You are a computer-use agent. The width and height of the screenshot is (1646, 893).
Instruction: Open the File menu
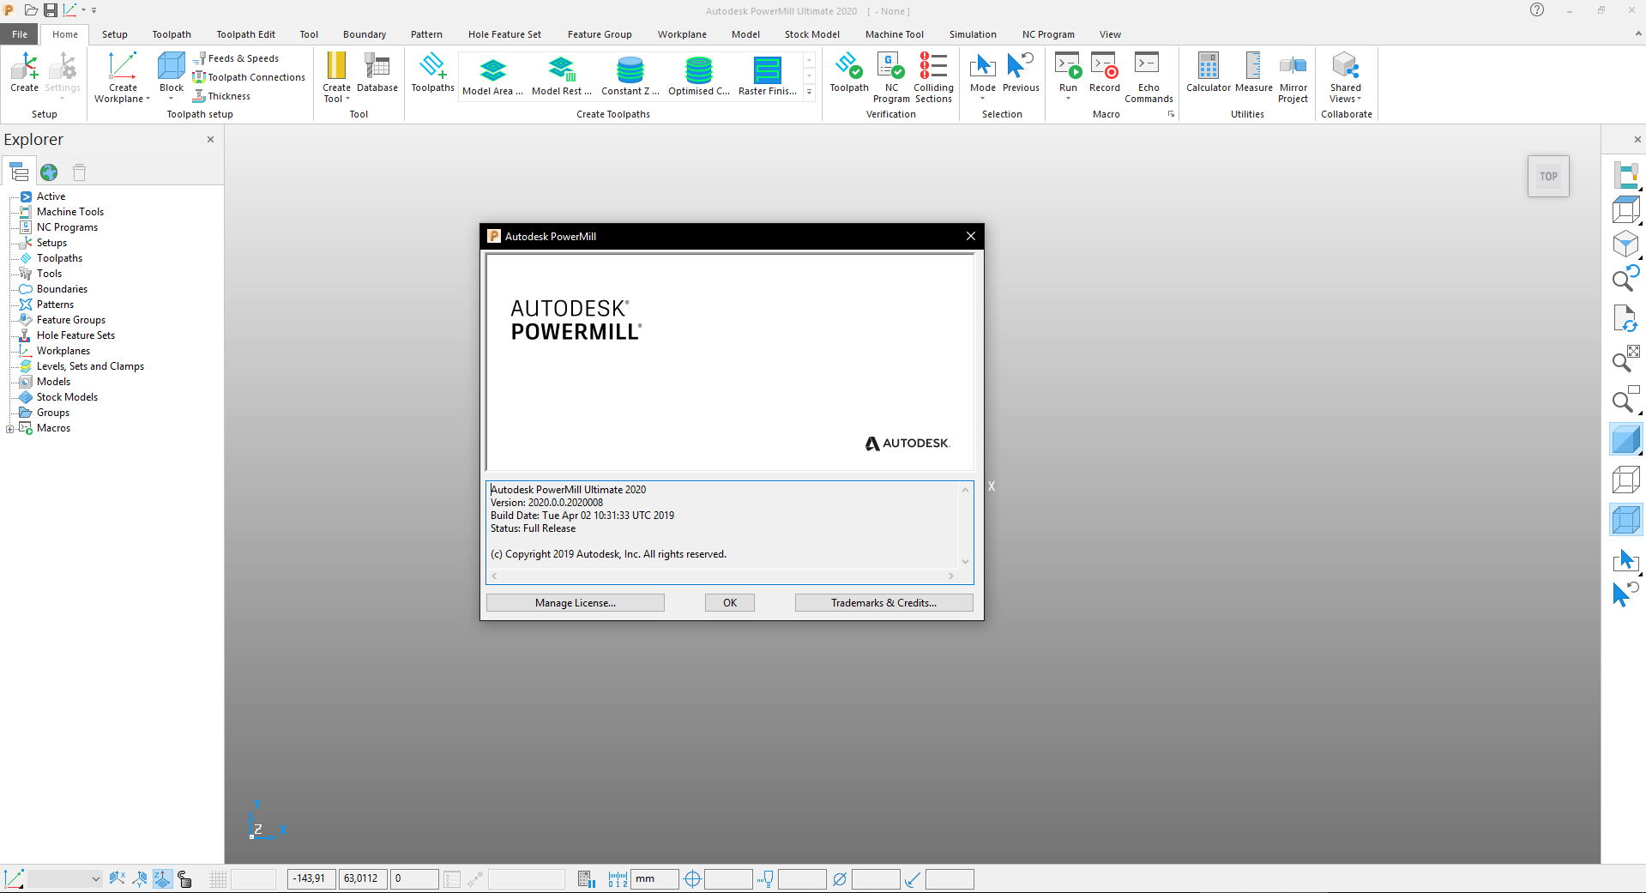[x=20, y=34]
